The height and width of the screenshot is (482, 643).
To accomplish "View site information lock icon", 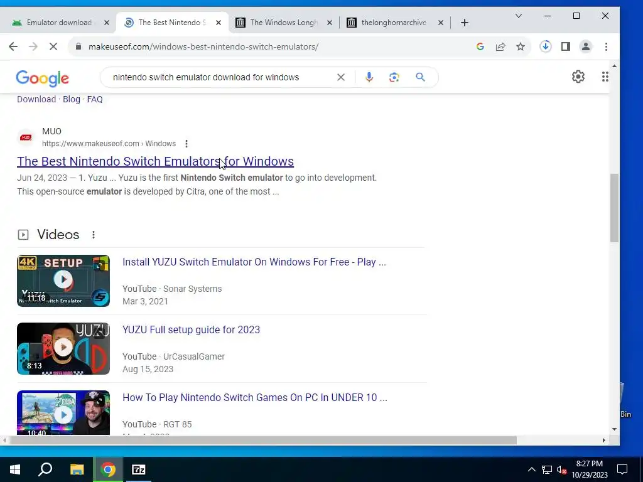I will [x=78, y=46].
